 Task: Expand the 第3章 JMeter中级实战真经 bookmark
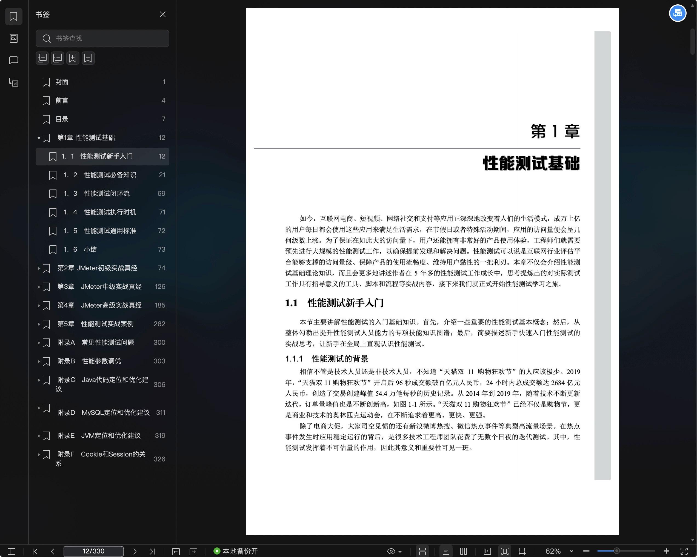39,287
